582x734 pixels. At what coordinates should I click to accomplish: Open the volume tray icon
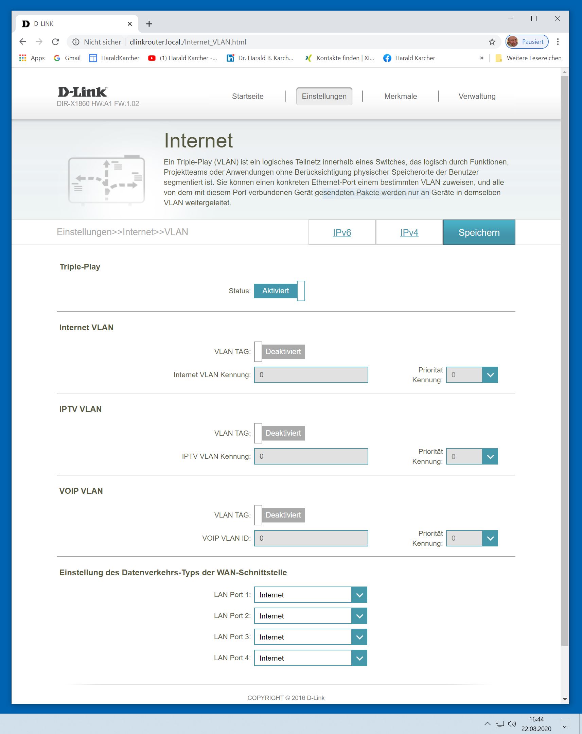(512, 723)
